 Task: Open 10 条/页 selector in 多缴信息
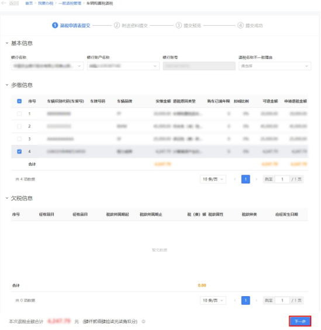click(213, 179)
